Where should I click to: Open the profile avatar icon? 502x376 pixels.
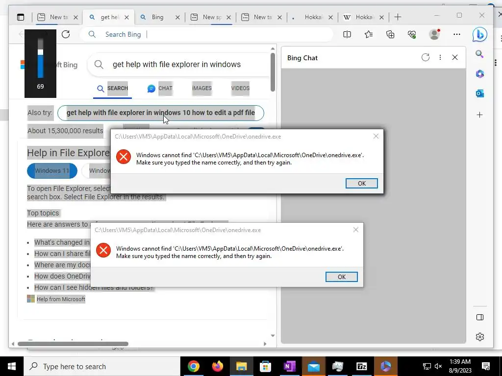[x=434, y=34]
